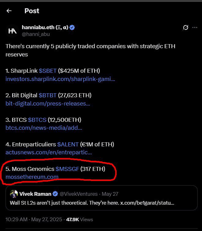
Task: Select the $BTBT cashtag
Action: coord(47,95)
